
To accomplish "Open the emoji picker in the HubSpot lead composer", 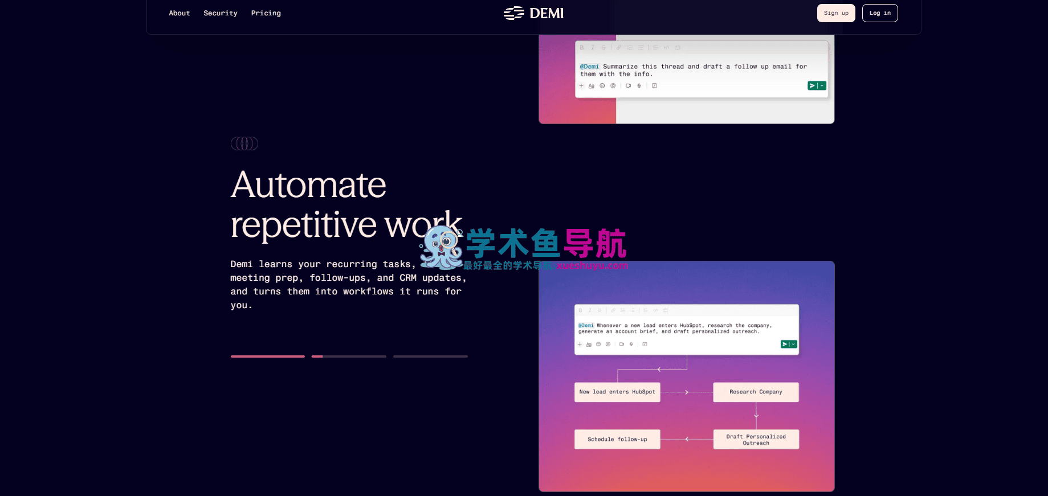I will 599,345.
